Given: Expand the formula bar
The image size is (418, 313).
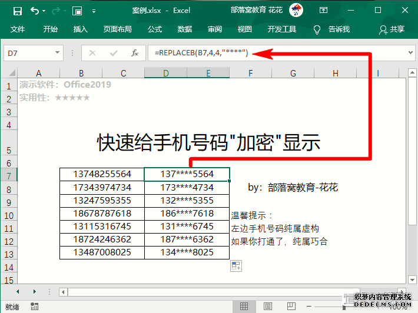Looking at the screenshot, I should click(410, 53).
